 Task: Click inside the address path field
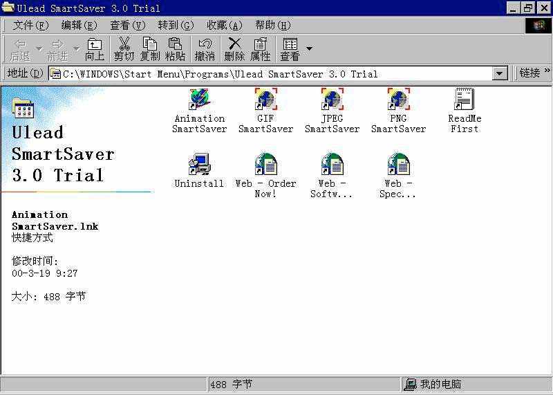(276, 74)
